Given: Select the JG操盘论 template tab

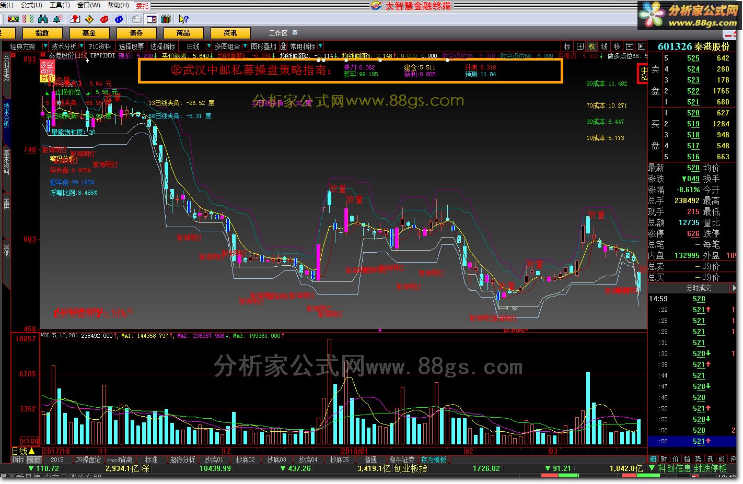Looking at the screenshot, I should [88, 459].
